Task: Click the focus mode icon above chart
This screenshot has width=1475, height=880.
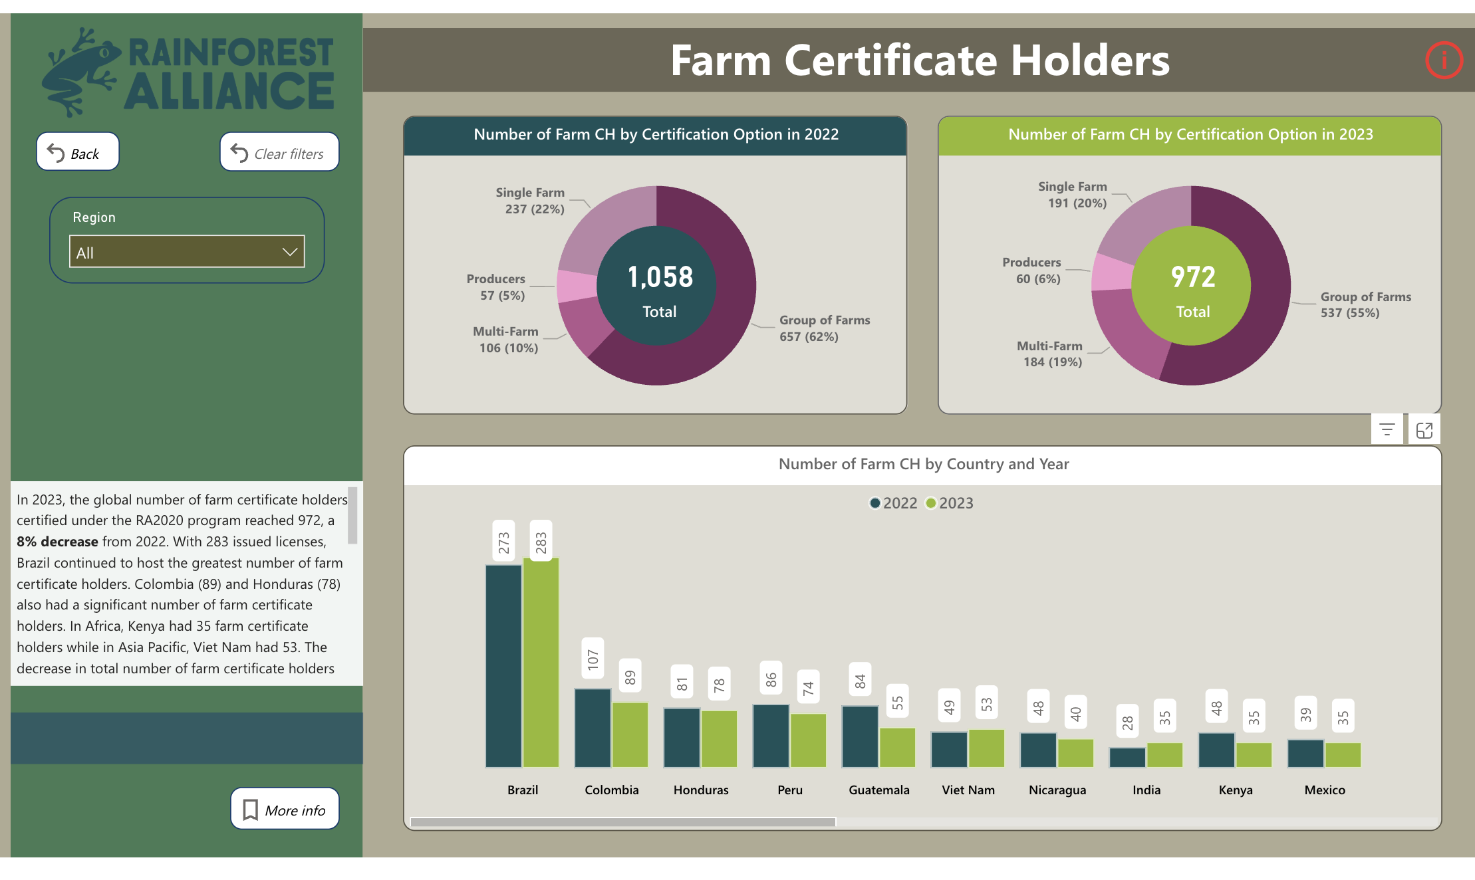Action: pyautogui.click(x=1424, y=430)
